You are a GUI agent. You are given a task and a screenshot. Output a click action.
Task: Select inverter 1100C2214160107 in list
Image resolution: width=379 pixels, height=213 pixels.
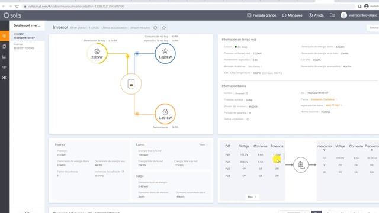pos(27,36)
